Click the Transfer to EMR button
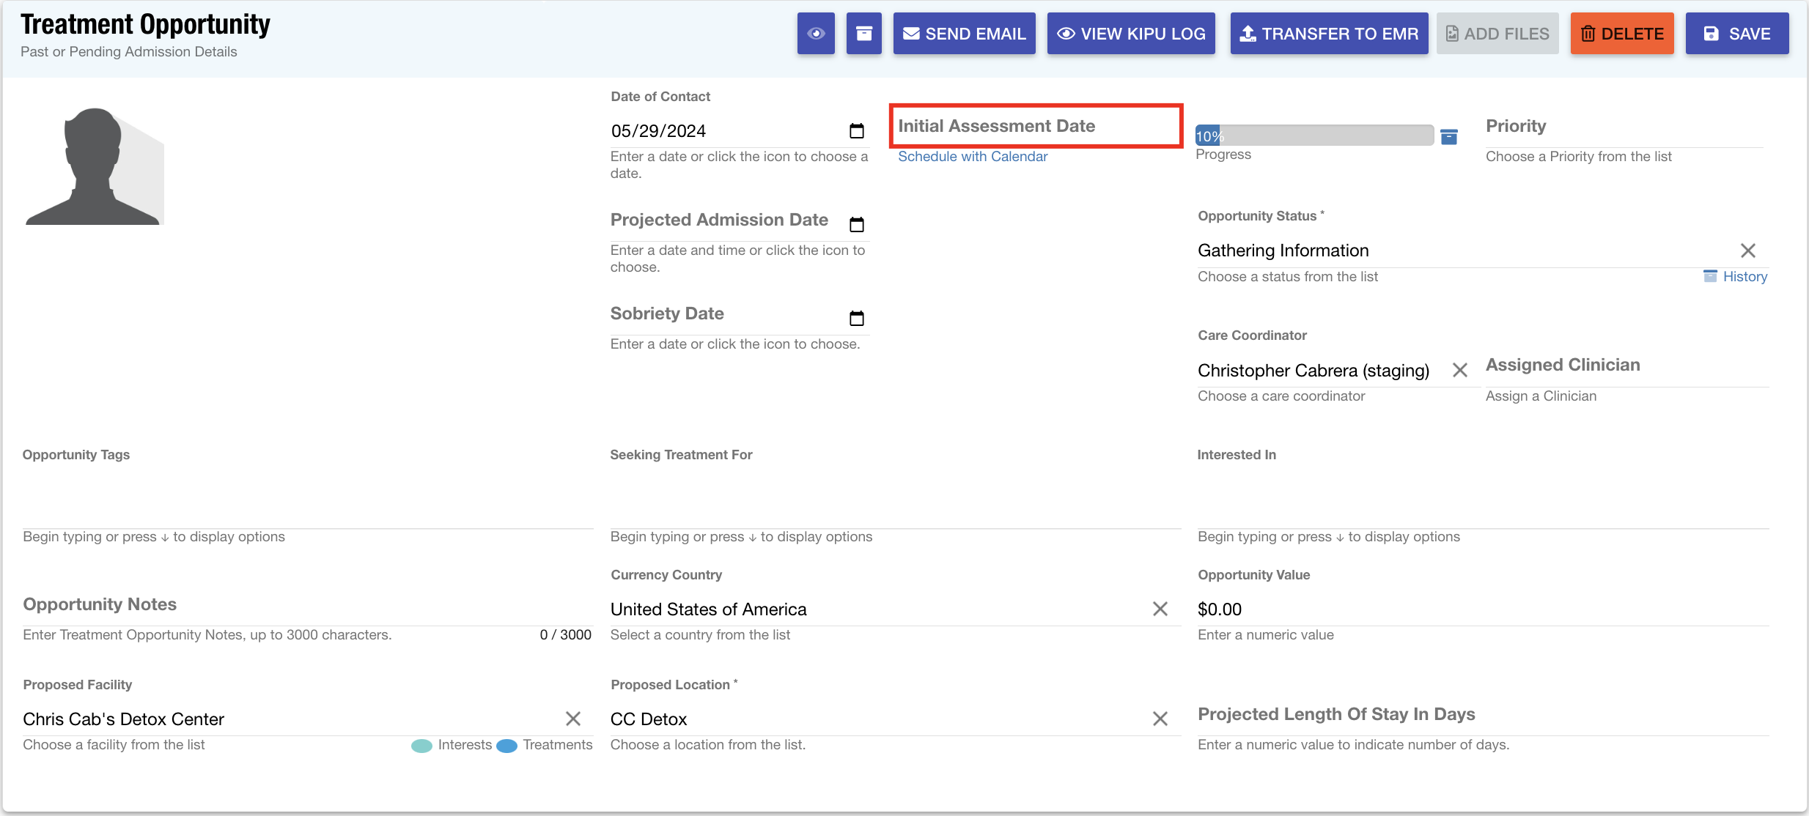The width and height of the screenshot is (1809, 816). pos(1328,34)
